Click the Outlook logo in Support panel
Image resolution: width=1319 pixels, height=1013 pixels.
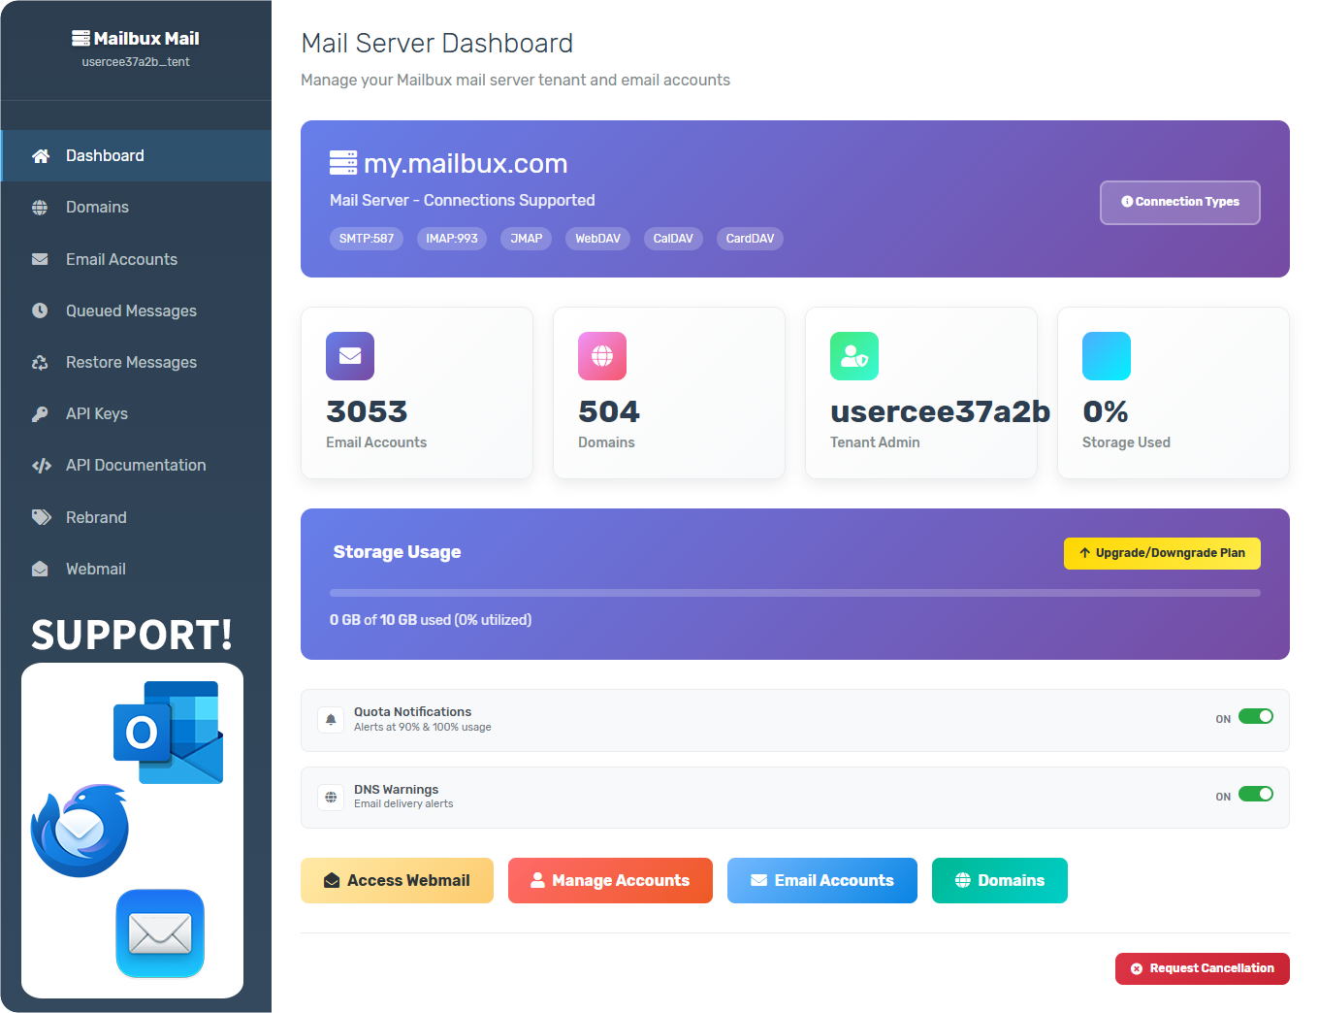[x=169, y=732]
